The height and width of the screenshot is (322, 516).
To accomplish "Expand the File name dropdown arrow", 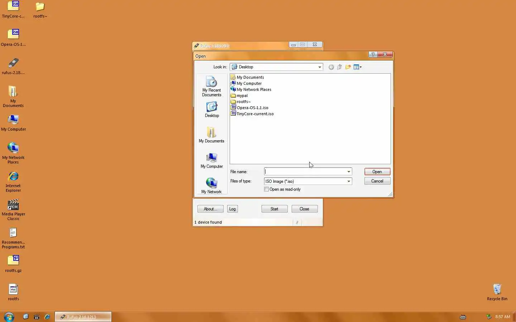I will pos(349,172).
